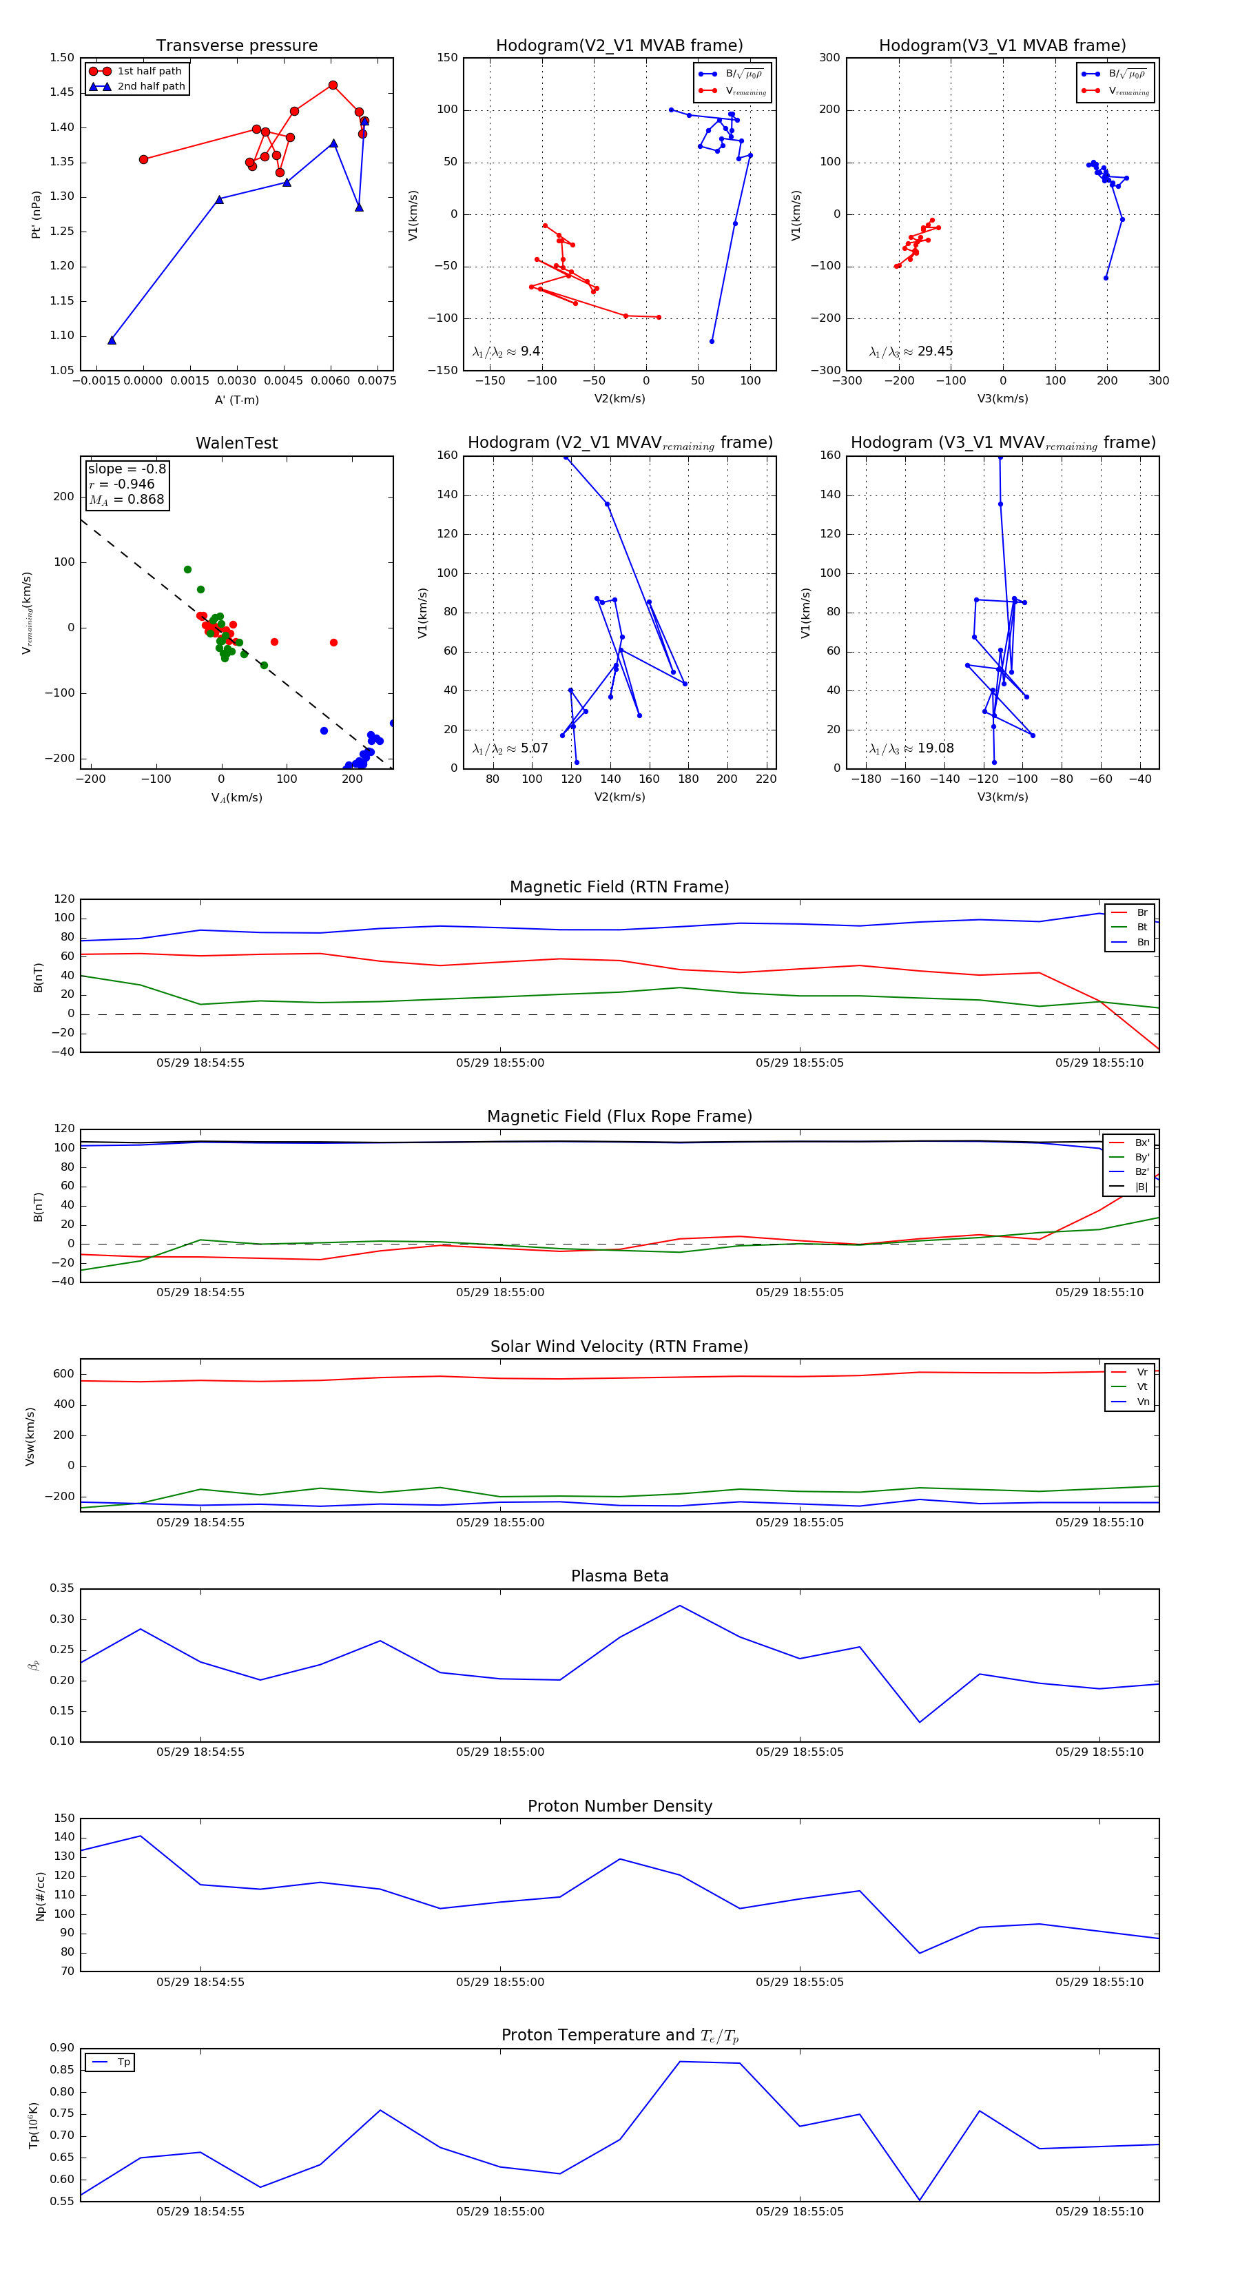1240x2274 pixels.
Task: Click the 'Hodogram (V3_V1 MVAV remaining frame)' title
Action: pyautogui.click(x=1002, y=443)
